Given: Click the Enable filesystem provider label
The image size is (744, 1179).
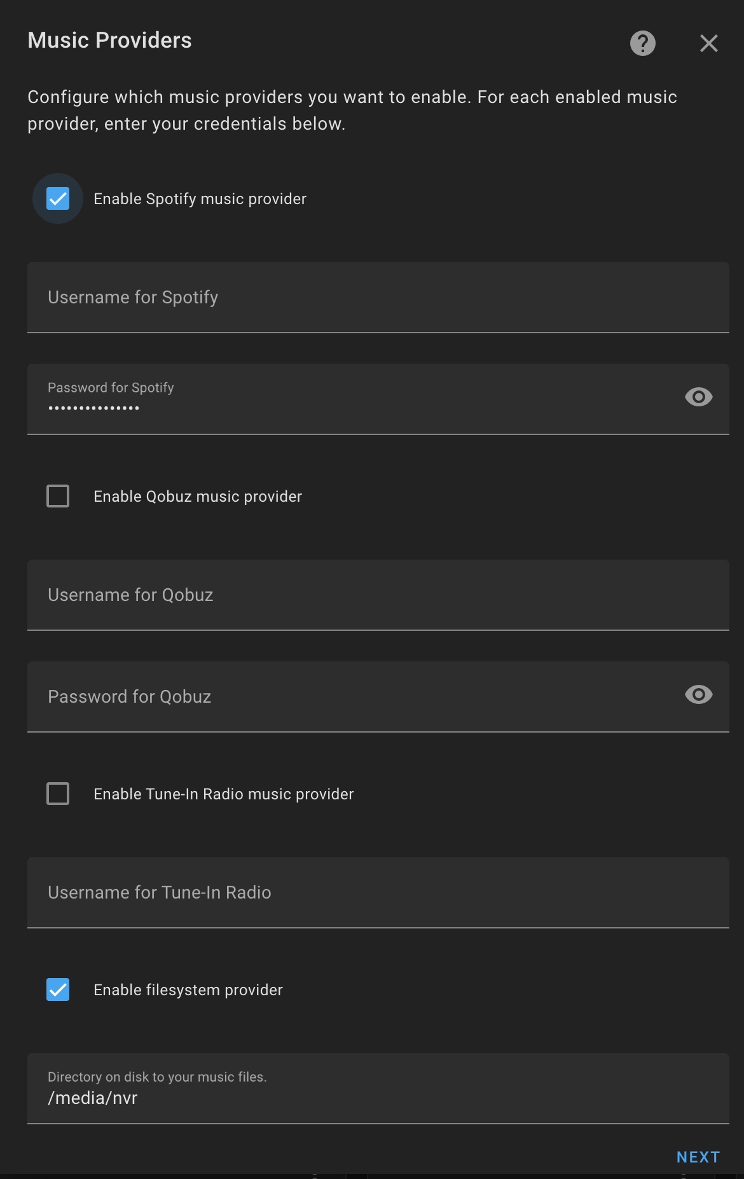Looking at the screenshot, I should point(188,990).
